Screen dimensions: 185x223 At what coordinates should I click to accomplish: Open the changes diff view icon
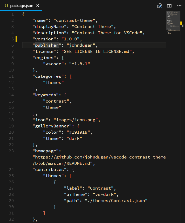pyautogui.click(x=159, y=6)
